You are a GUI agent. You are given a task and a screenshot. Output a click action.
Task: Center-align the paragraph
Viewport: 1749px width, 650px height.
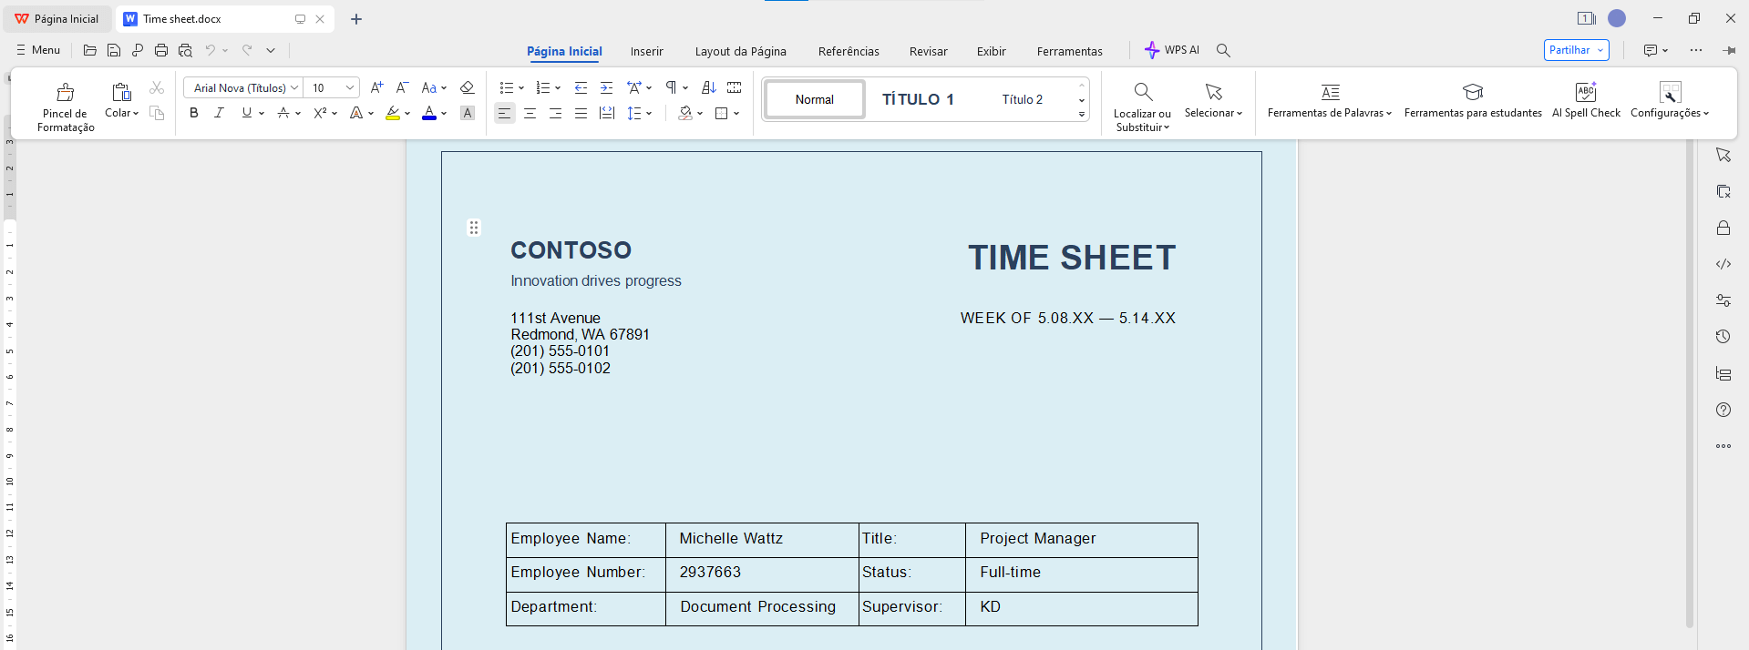click(530, 113)
